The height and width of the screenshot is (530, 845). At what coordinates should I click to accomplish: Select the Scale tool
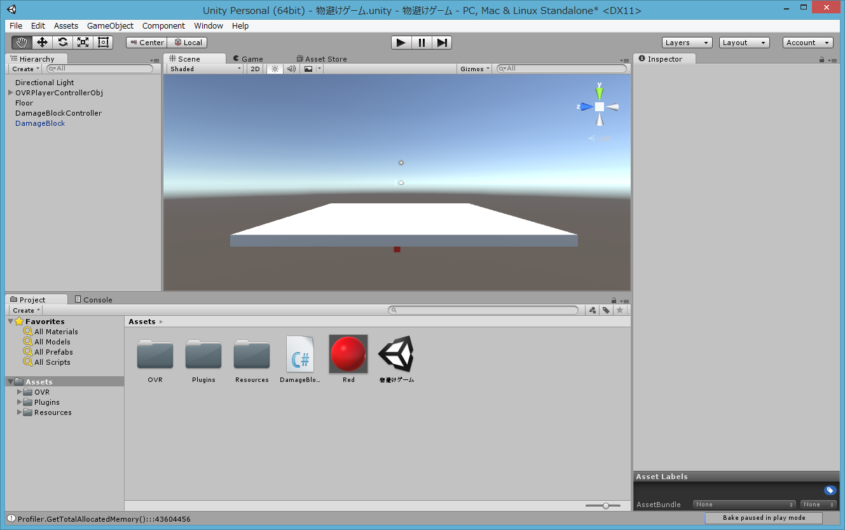(83, 43)
